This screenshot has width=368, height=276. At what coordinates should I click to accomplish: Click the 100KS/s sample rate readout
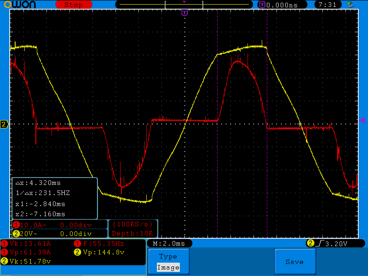(x=132, y=224)
